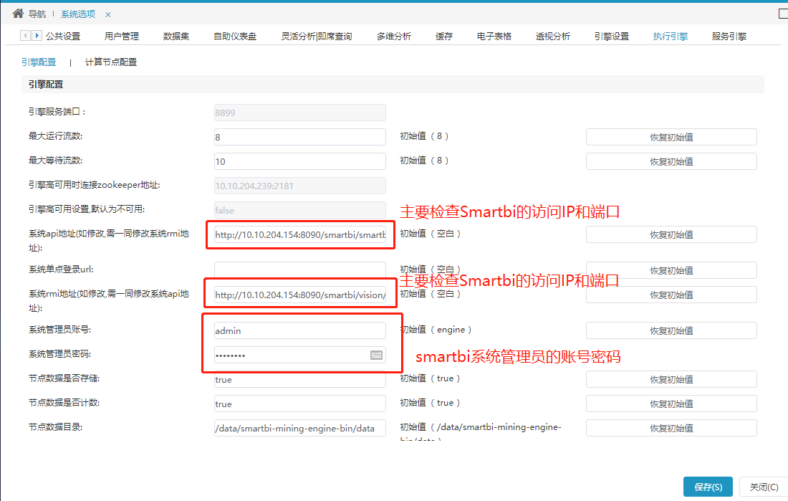Click the 系统管理员账号 field containing admin
Screen dimensions: 788x501
300,330
